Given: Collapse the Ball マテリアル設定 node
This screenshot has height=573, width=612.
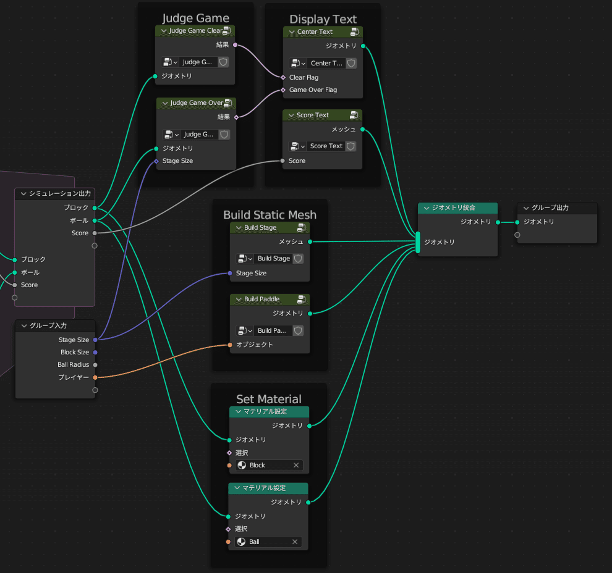Looking at the screenshot, I should click(237, 488).
